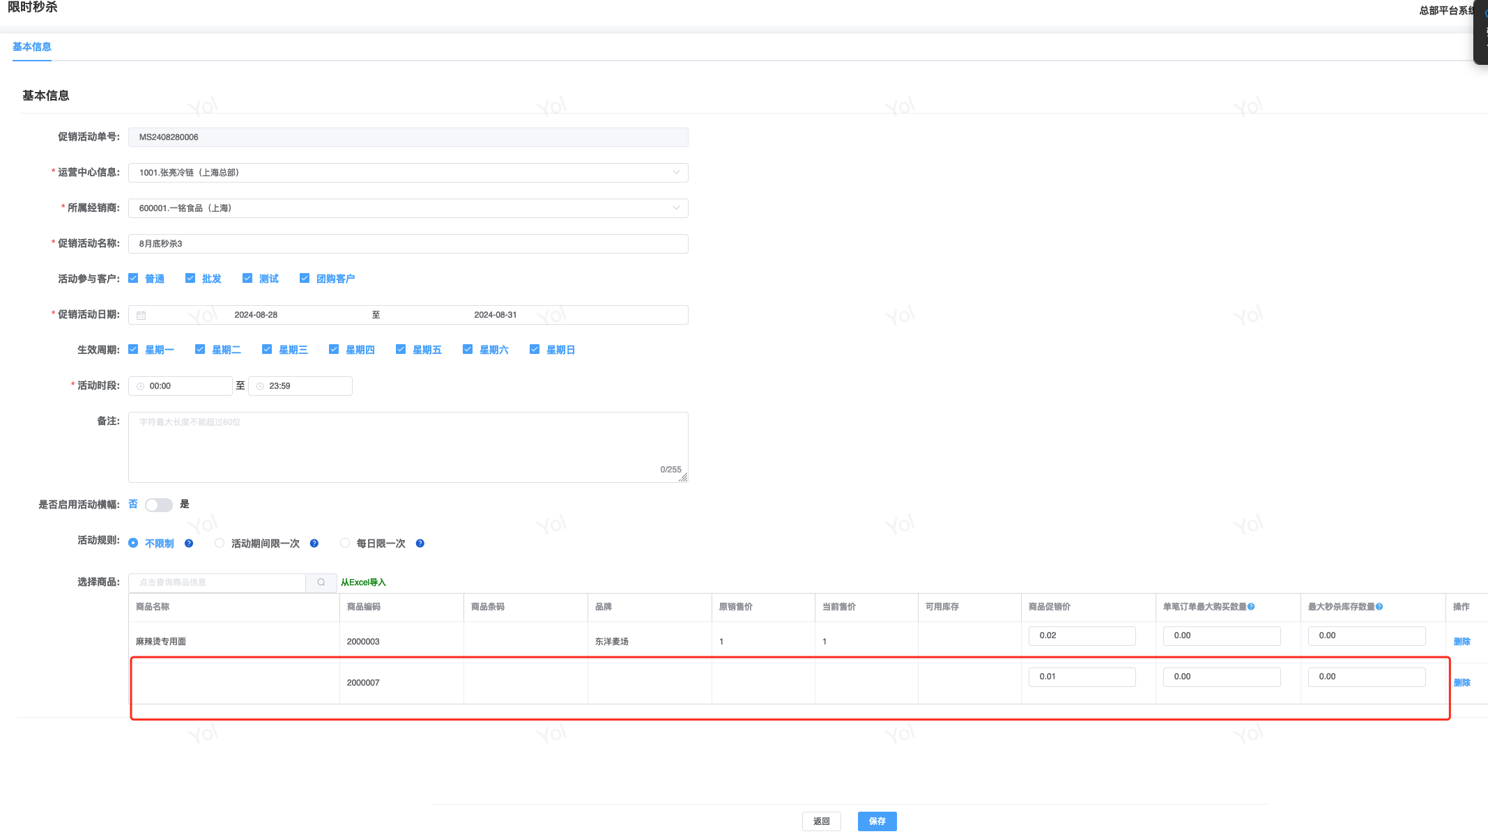
Task: Click help icon on 最大秒杀库存数量 header
Action: 1379,607
